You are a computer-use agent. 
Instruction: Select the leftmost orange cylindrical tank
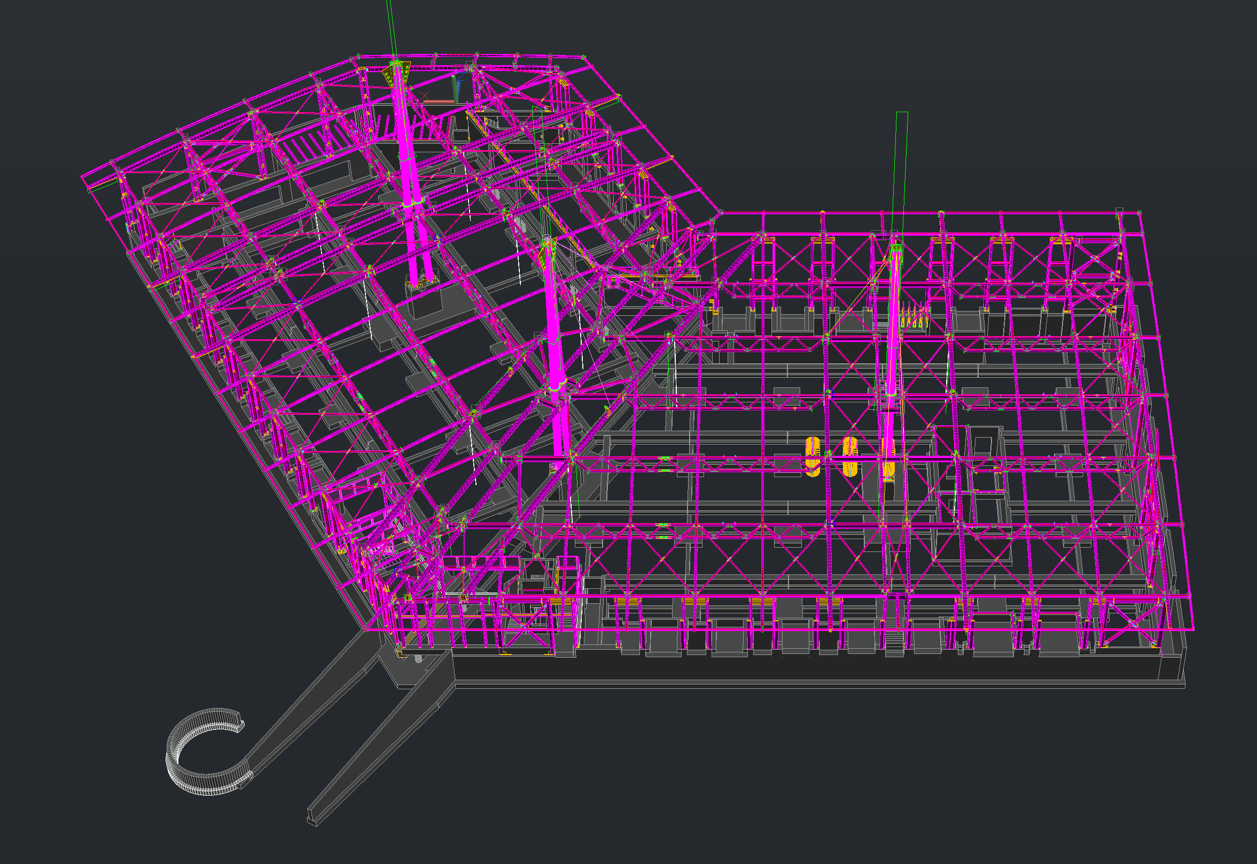tap(812, 456)
